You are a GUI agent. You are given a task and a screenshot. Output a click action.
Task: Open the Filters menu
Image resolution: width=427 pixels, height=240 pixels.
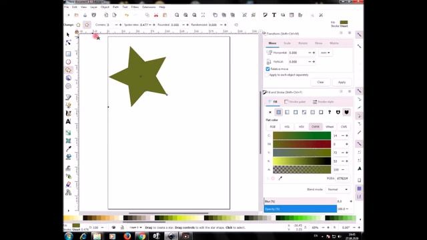135,7
